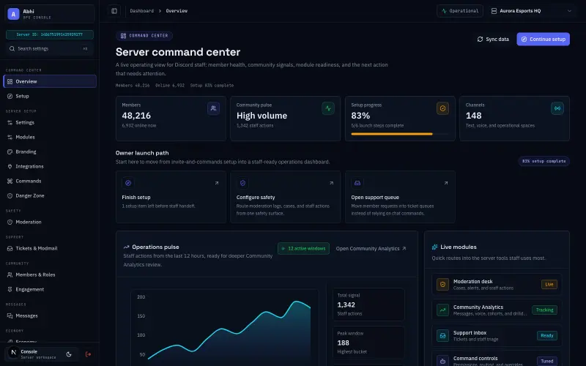This screenshot has width=586, height=366.
Task: Click the Ready badge on Support inbox
Action: click(x=546, y=335)
